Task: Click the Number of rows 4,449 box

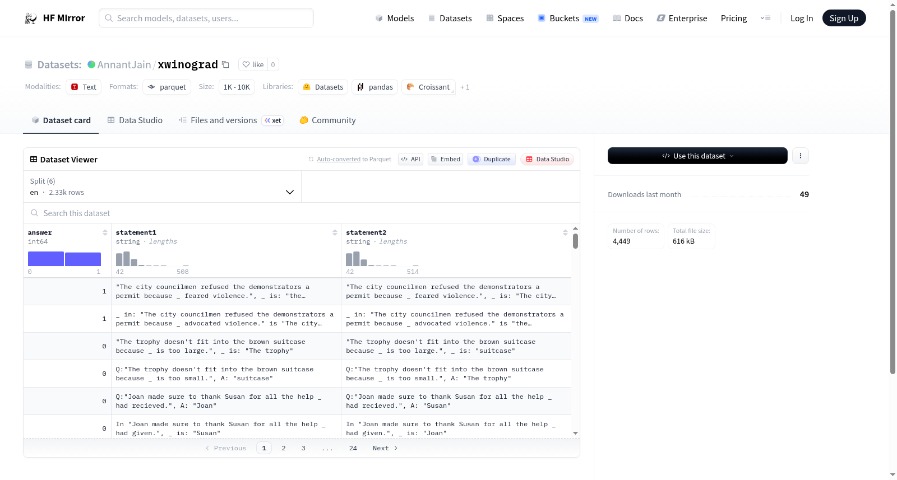Action: [x=636, y=236]
